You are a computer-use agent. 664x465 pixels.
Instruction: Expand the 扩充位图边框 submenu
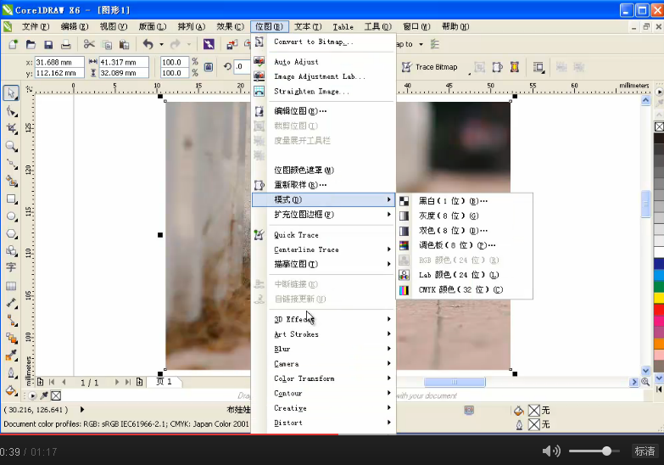[324, 215]
